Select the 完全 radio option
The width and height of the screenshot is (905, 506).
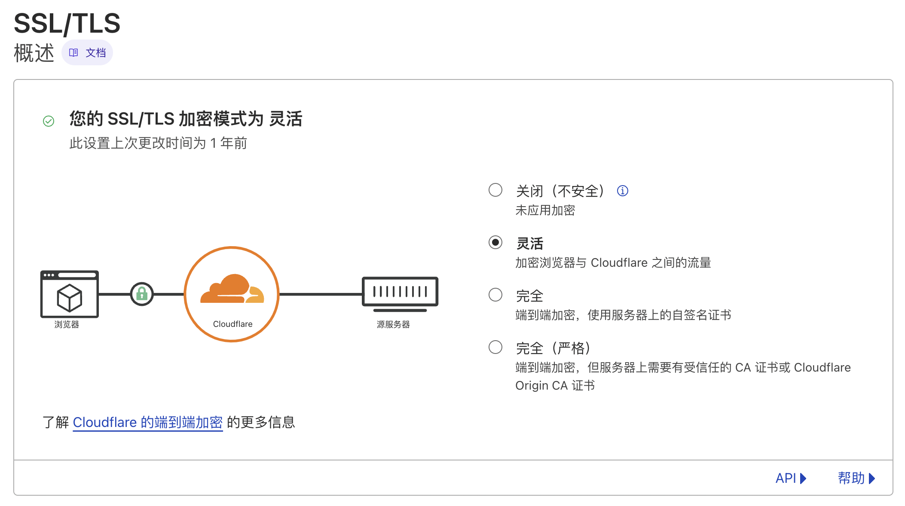click(495, 295)
